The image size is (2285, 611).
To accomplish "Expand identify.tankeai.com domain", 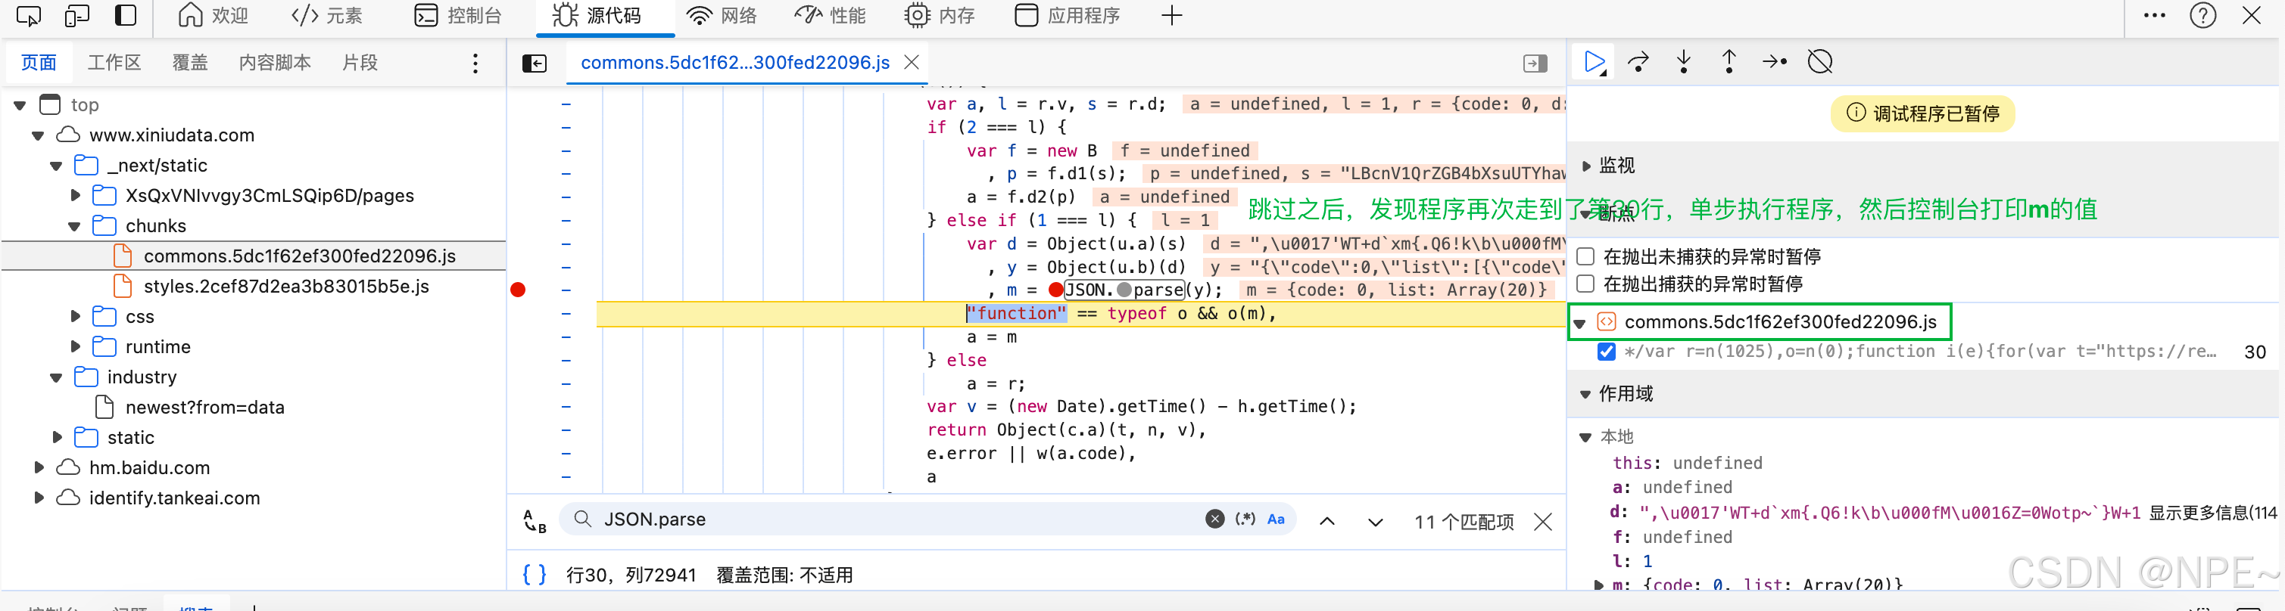I will 38,498.
